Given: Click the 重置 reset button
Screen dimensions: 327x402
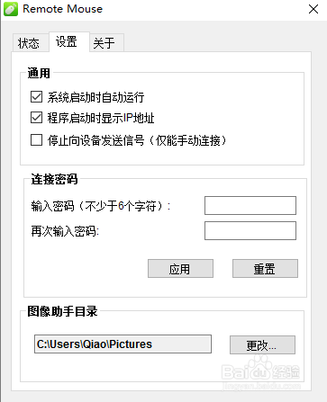Looking at the screenshot, I should point(265,269).
